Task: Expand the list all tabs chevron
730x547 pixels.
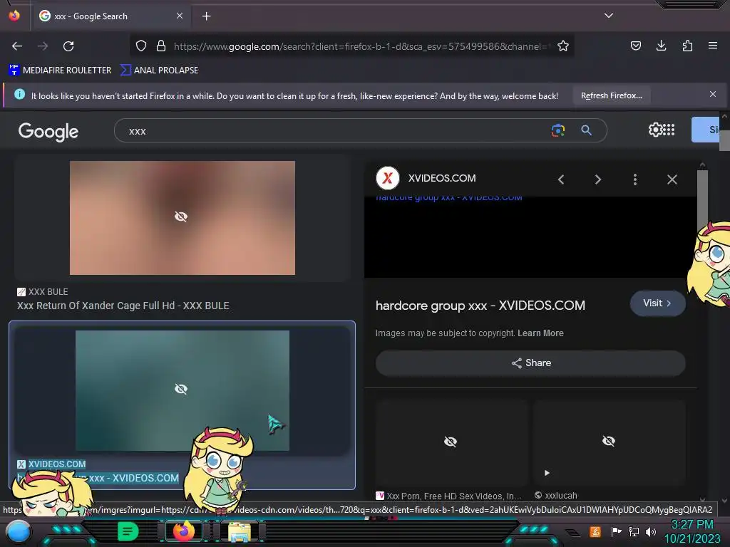Action: pos(609,16)
